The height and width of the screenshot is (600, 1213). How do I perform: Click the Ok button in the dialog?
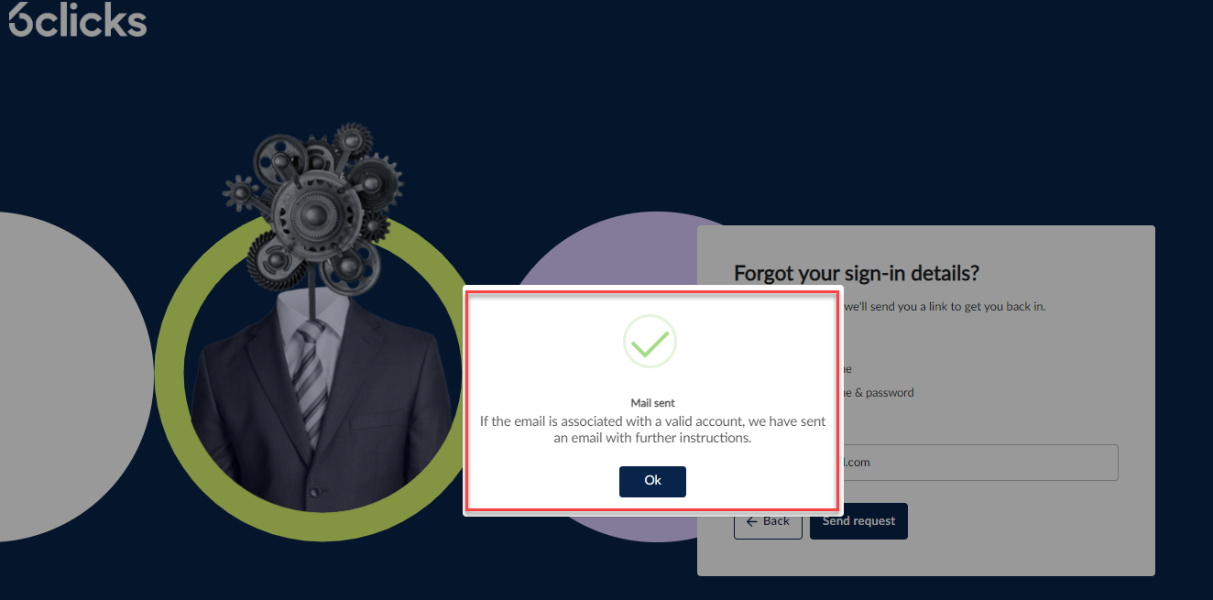(652, 481)
